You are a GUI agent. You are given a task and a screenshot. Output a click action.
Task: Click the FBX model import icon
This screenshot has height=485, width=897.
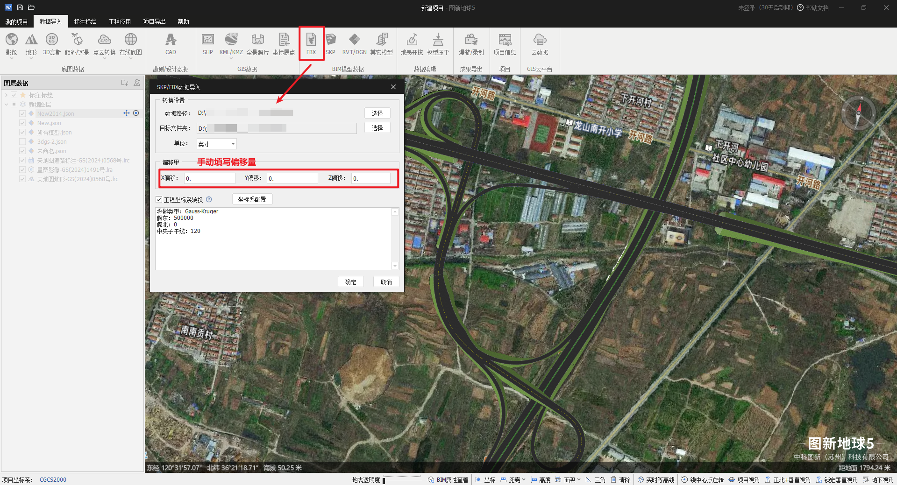pyautogui.click(x=311, y=44)
